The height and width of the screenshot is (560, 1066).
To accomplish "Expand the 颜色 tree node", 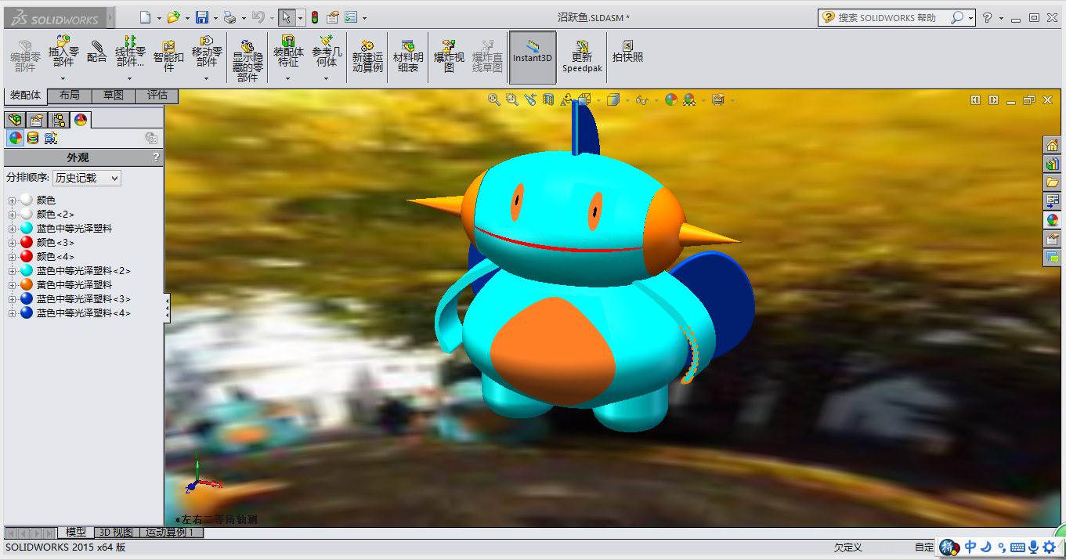I will coord(12,201).
